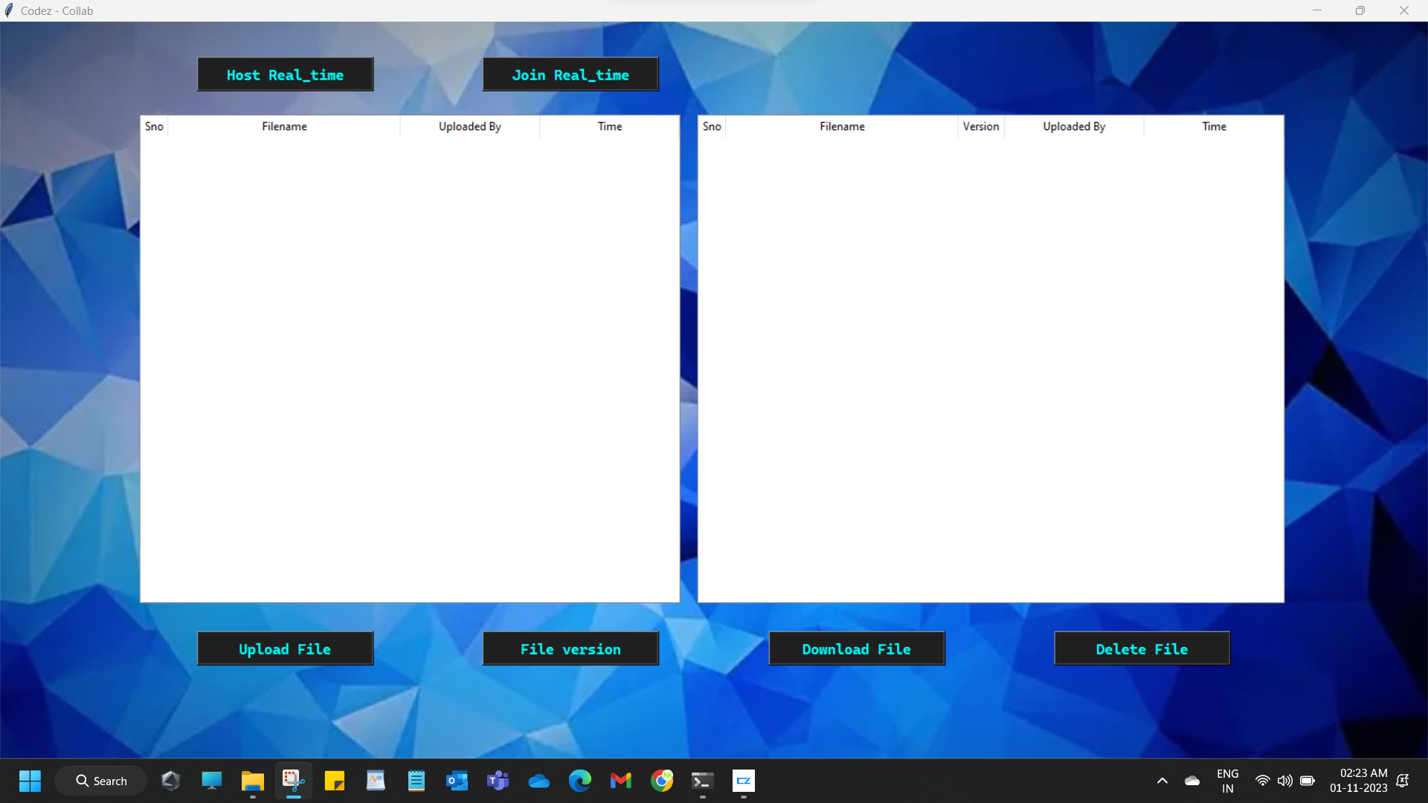Click the Upload File button
The height and width of the screenshot is (803, 1428).
tap(285, 649)
